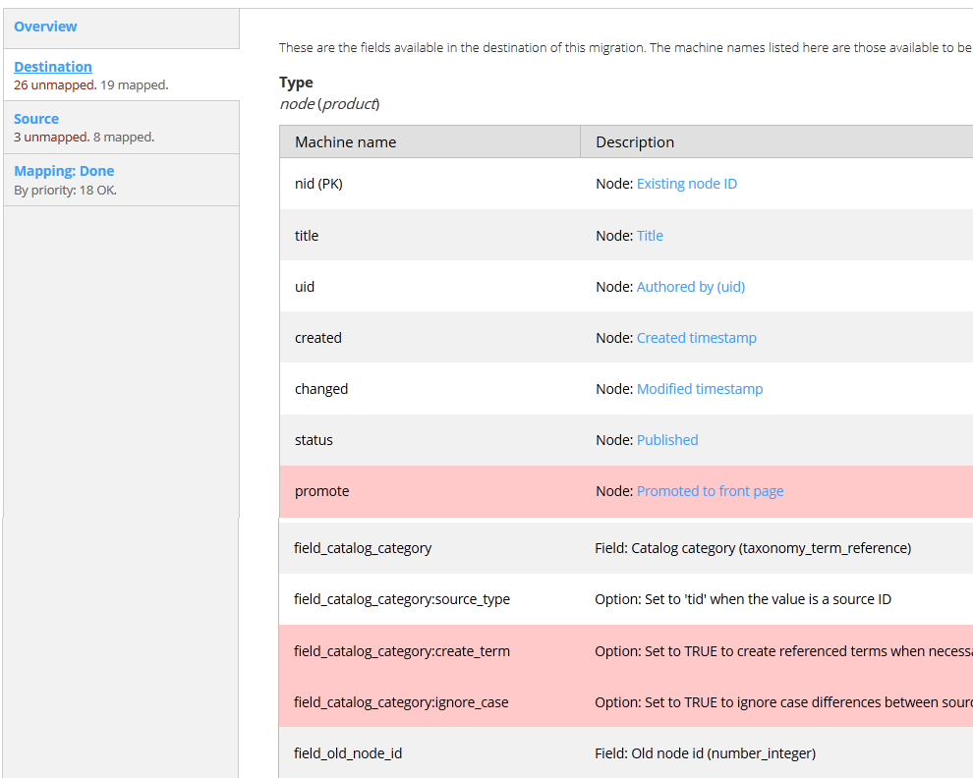Image resolution: width=973 pixels, height=778 pixels.
Task: Click the Published link
Action: click(x=666, y=440)
